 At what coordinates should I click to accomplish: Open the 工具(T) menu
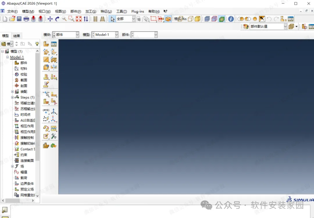[122, 11]
